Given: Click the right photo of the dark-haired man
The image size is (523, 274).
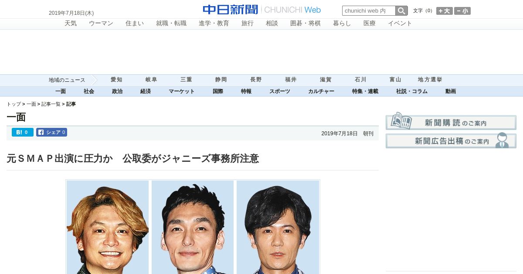Looking at the screenshot, I should coord(278,227).
